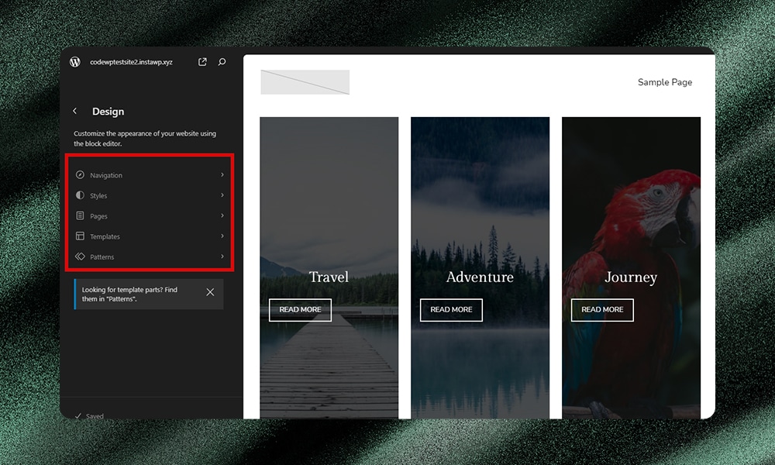Expand the Styles section chevron
The height and width of the screenshot is (465, 775).
click(222, 195)
